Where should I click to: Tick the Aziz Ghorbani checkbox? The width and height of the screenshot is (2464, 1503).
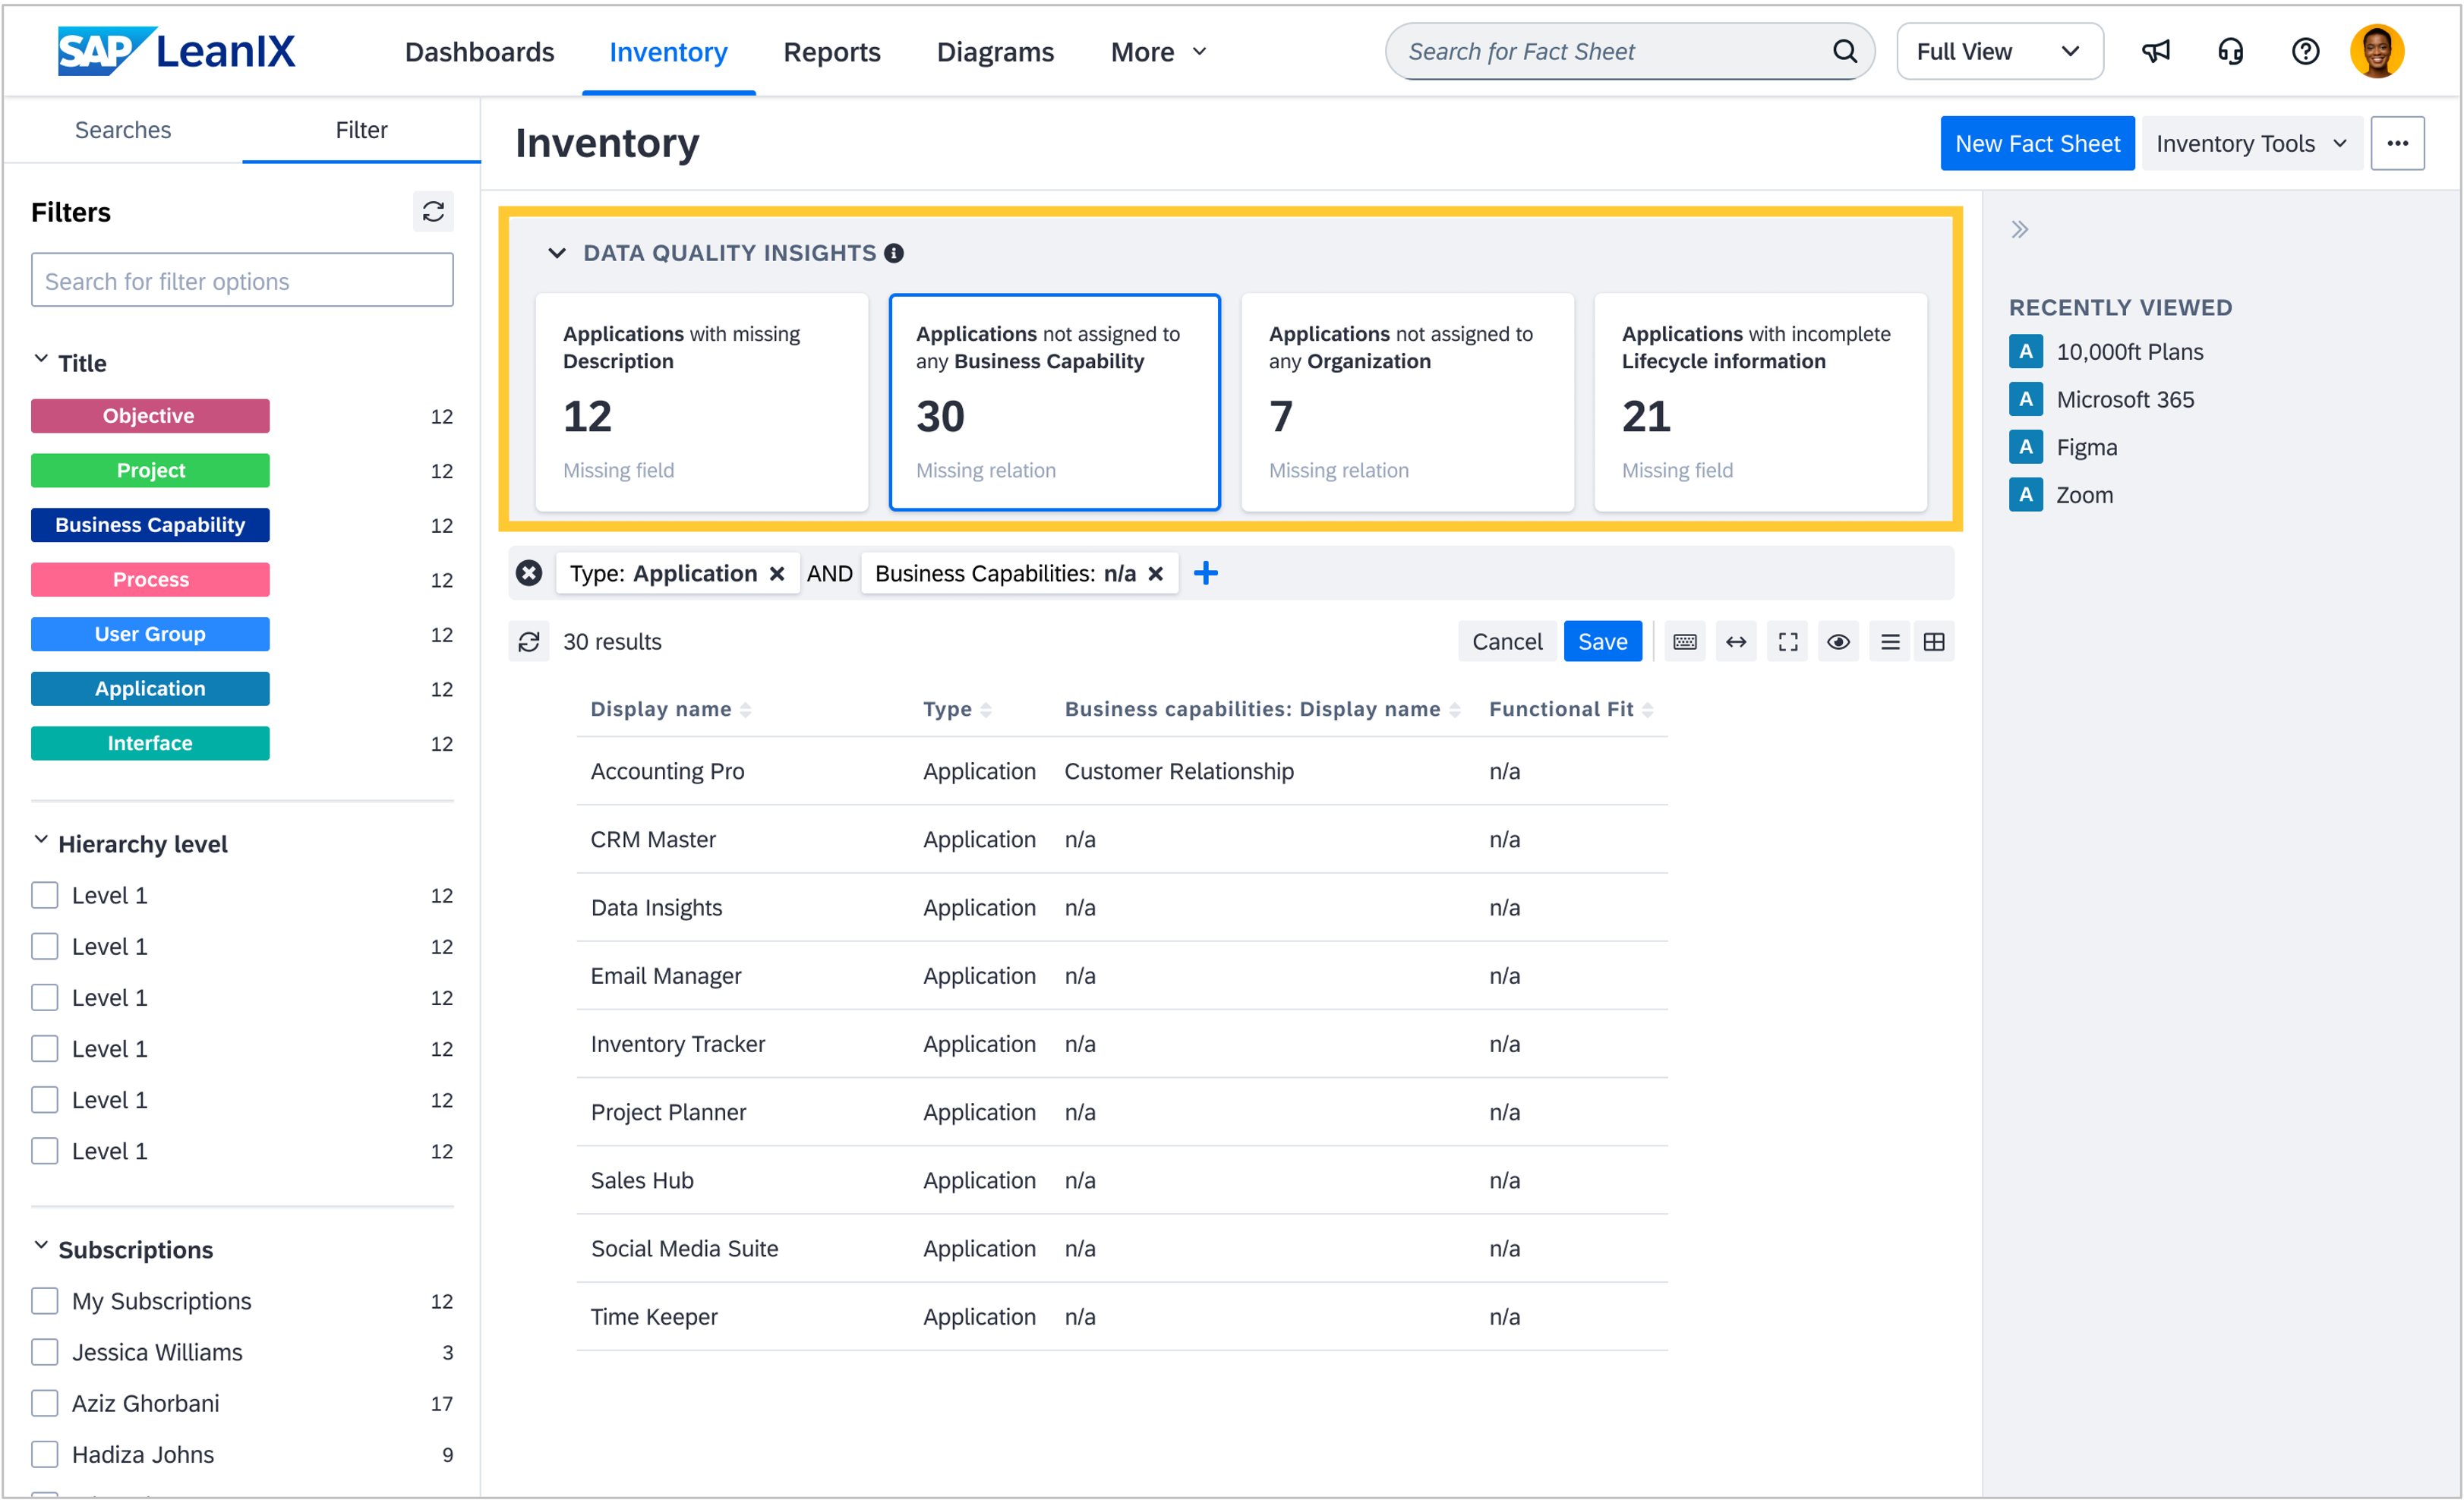pyautogui.click(x=45, y=1403)
